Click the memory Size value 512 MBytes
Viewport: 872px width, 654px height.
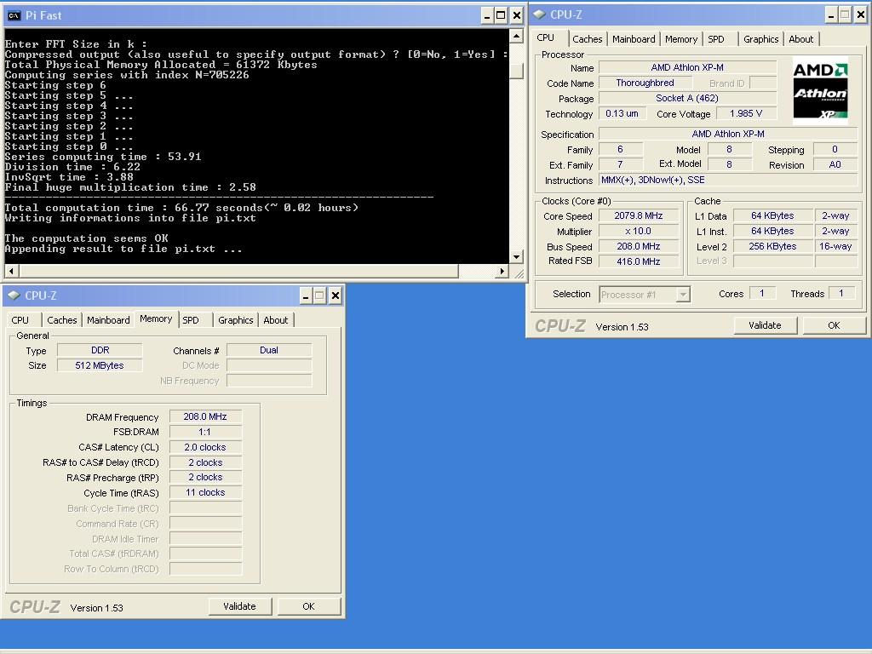pyautogui.click(x=100, y=365)
